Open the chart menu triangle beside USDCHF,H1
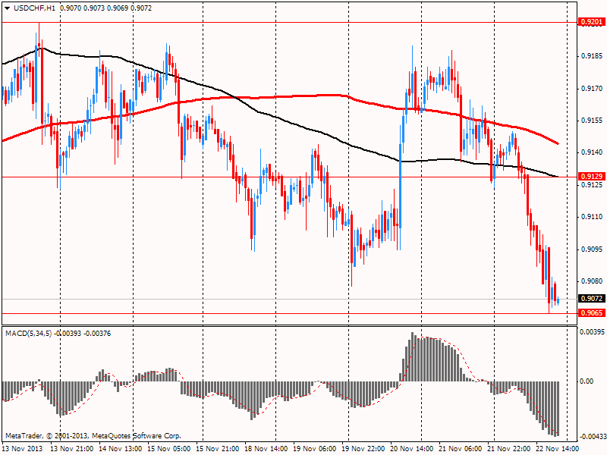The width and height of the screenshot is (607, 455). [x=7, y=8]
